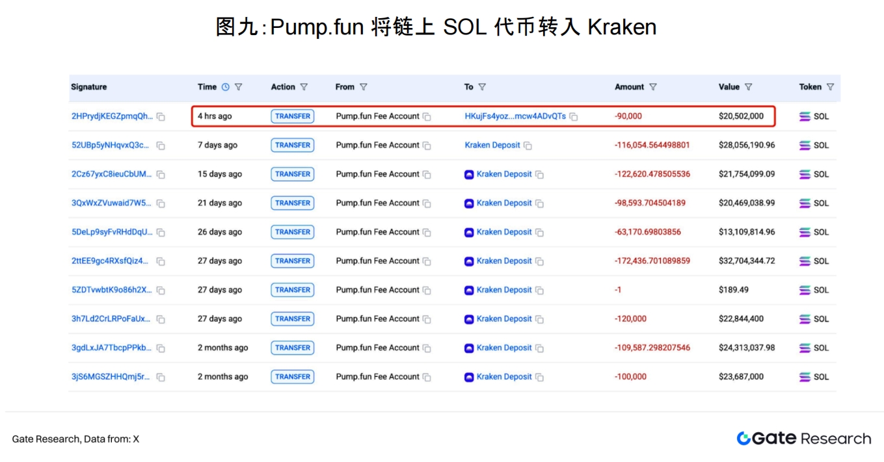Copy From address in 15 days ago row
The image size is (884, 462).
427,175
